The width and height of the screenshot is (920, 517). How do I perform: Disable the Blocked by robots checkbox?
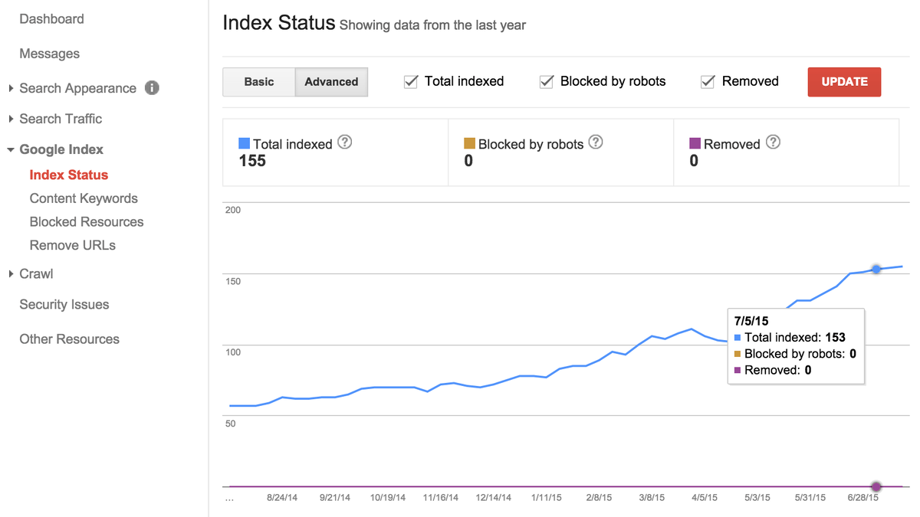(x=547, y=81)
